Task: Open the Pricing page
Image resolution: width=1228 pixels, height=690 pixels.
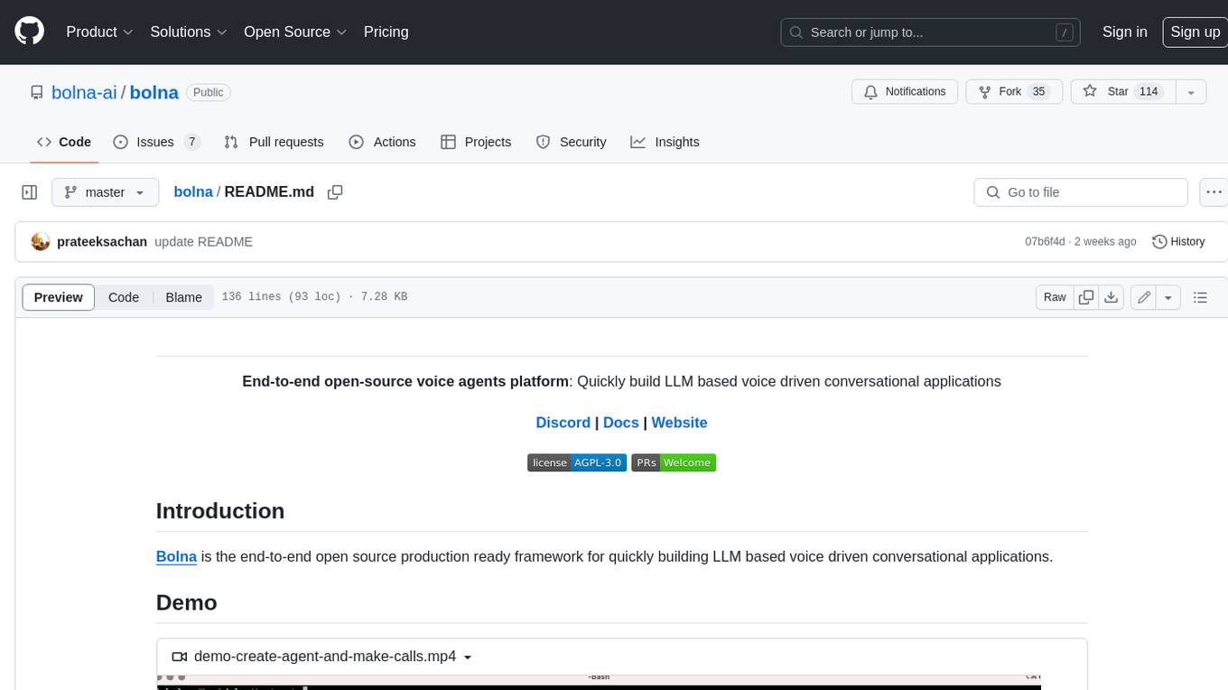Action: (386, 32)
